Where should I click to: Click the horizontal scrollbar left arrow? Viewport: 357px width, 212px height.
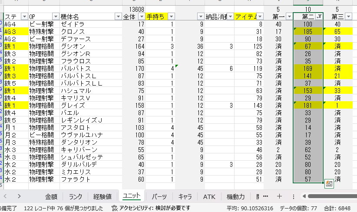304,196
